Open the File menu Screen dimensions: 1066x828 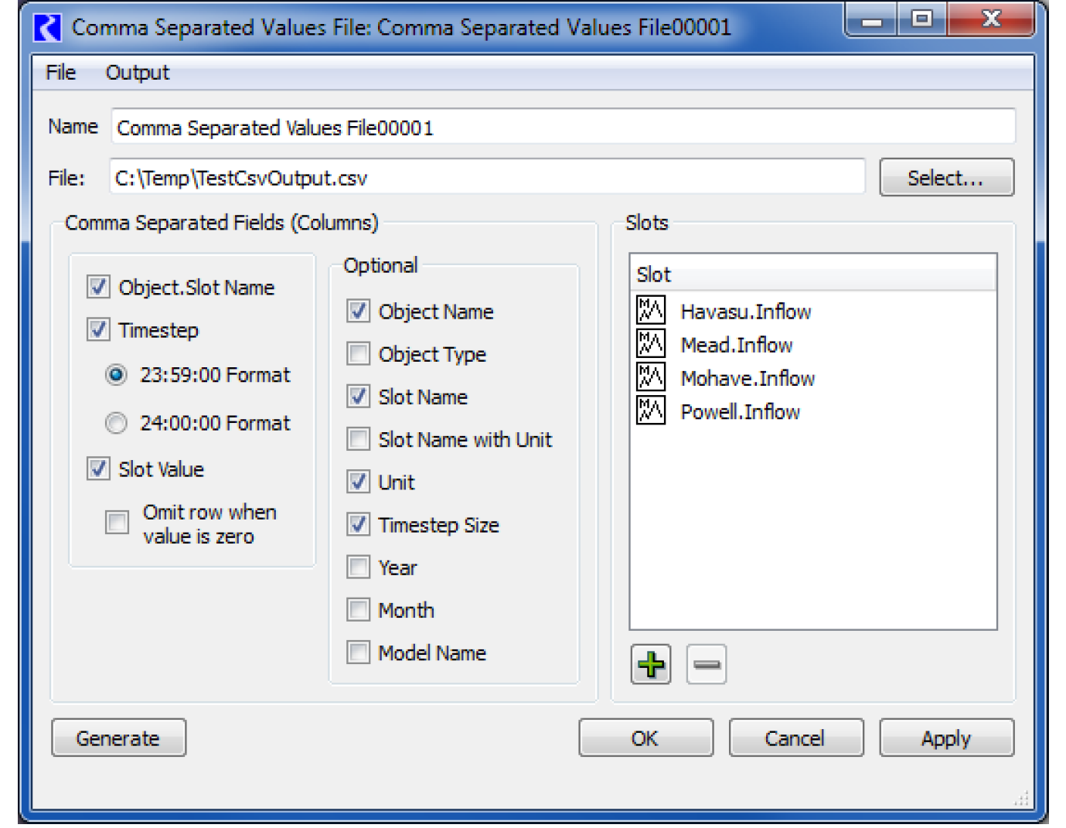point(60,73)
